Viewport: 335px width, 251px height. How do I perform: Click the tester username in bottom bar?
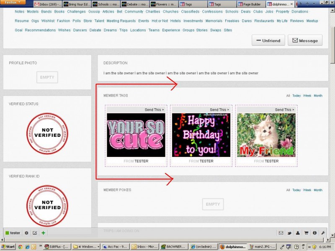(15, 233)
